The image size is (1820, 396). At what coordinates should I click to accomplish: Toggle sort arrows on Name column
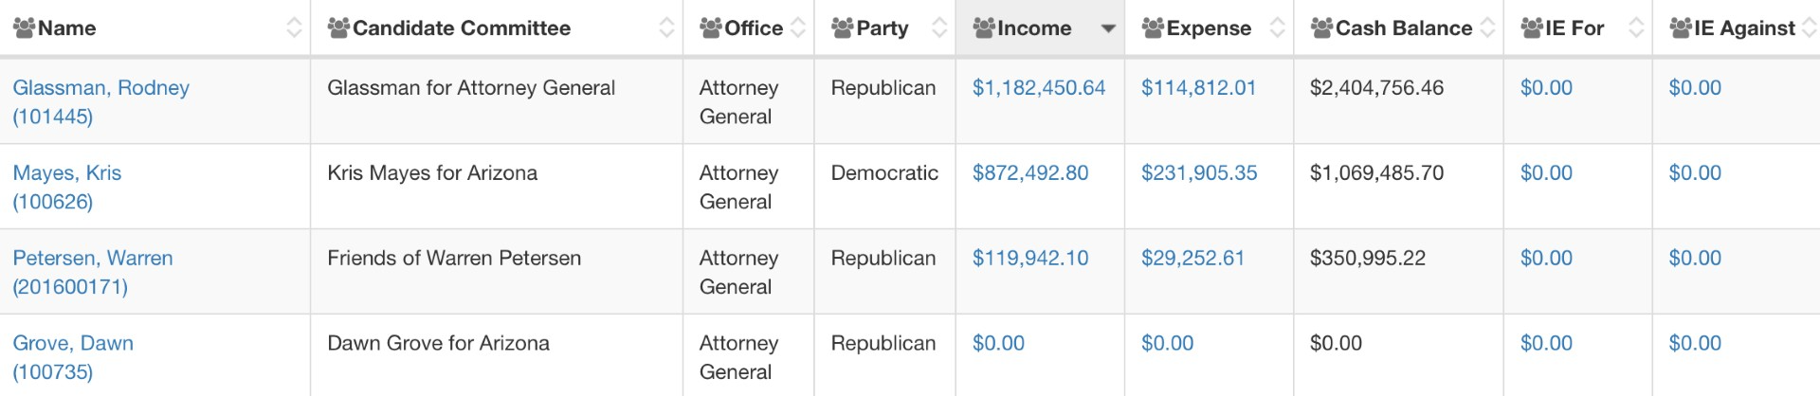click(x=294, y=28)
